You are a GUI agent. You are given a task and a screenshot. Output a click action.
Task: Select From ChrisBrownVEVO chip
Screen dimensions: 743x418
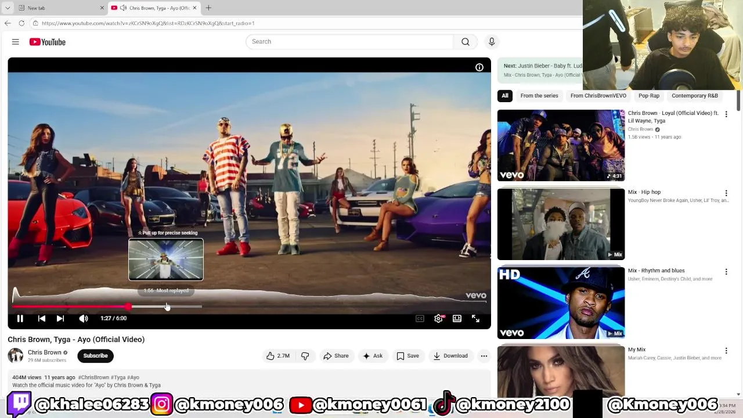[x=598, y=96]
